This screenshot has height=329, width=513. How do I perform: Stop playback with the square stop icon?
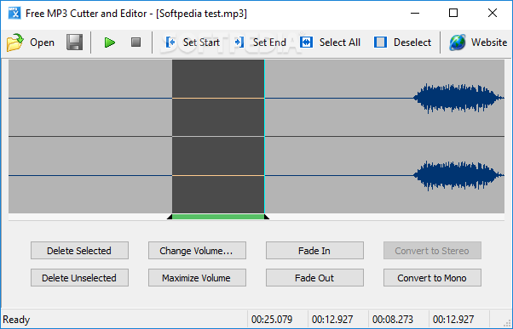(135, 43)
